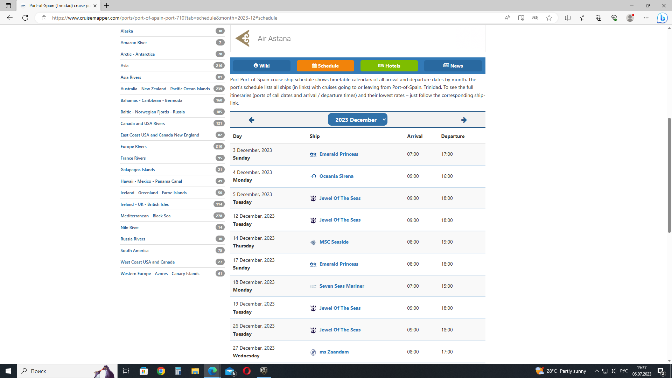Open Google Chrome from the taskbar
The width and height of the screenshot is (672, 378).
pyautogui.click(x=161, y=371)
